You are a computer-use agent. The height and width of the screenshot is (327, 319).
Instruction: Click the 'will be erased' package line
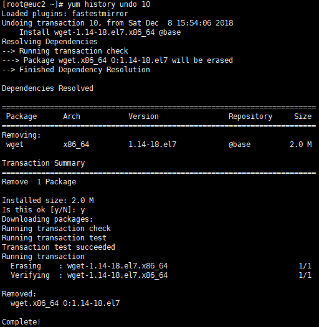coord(117,60)
